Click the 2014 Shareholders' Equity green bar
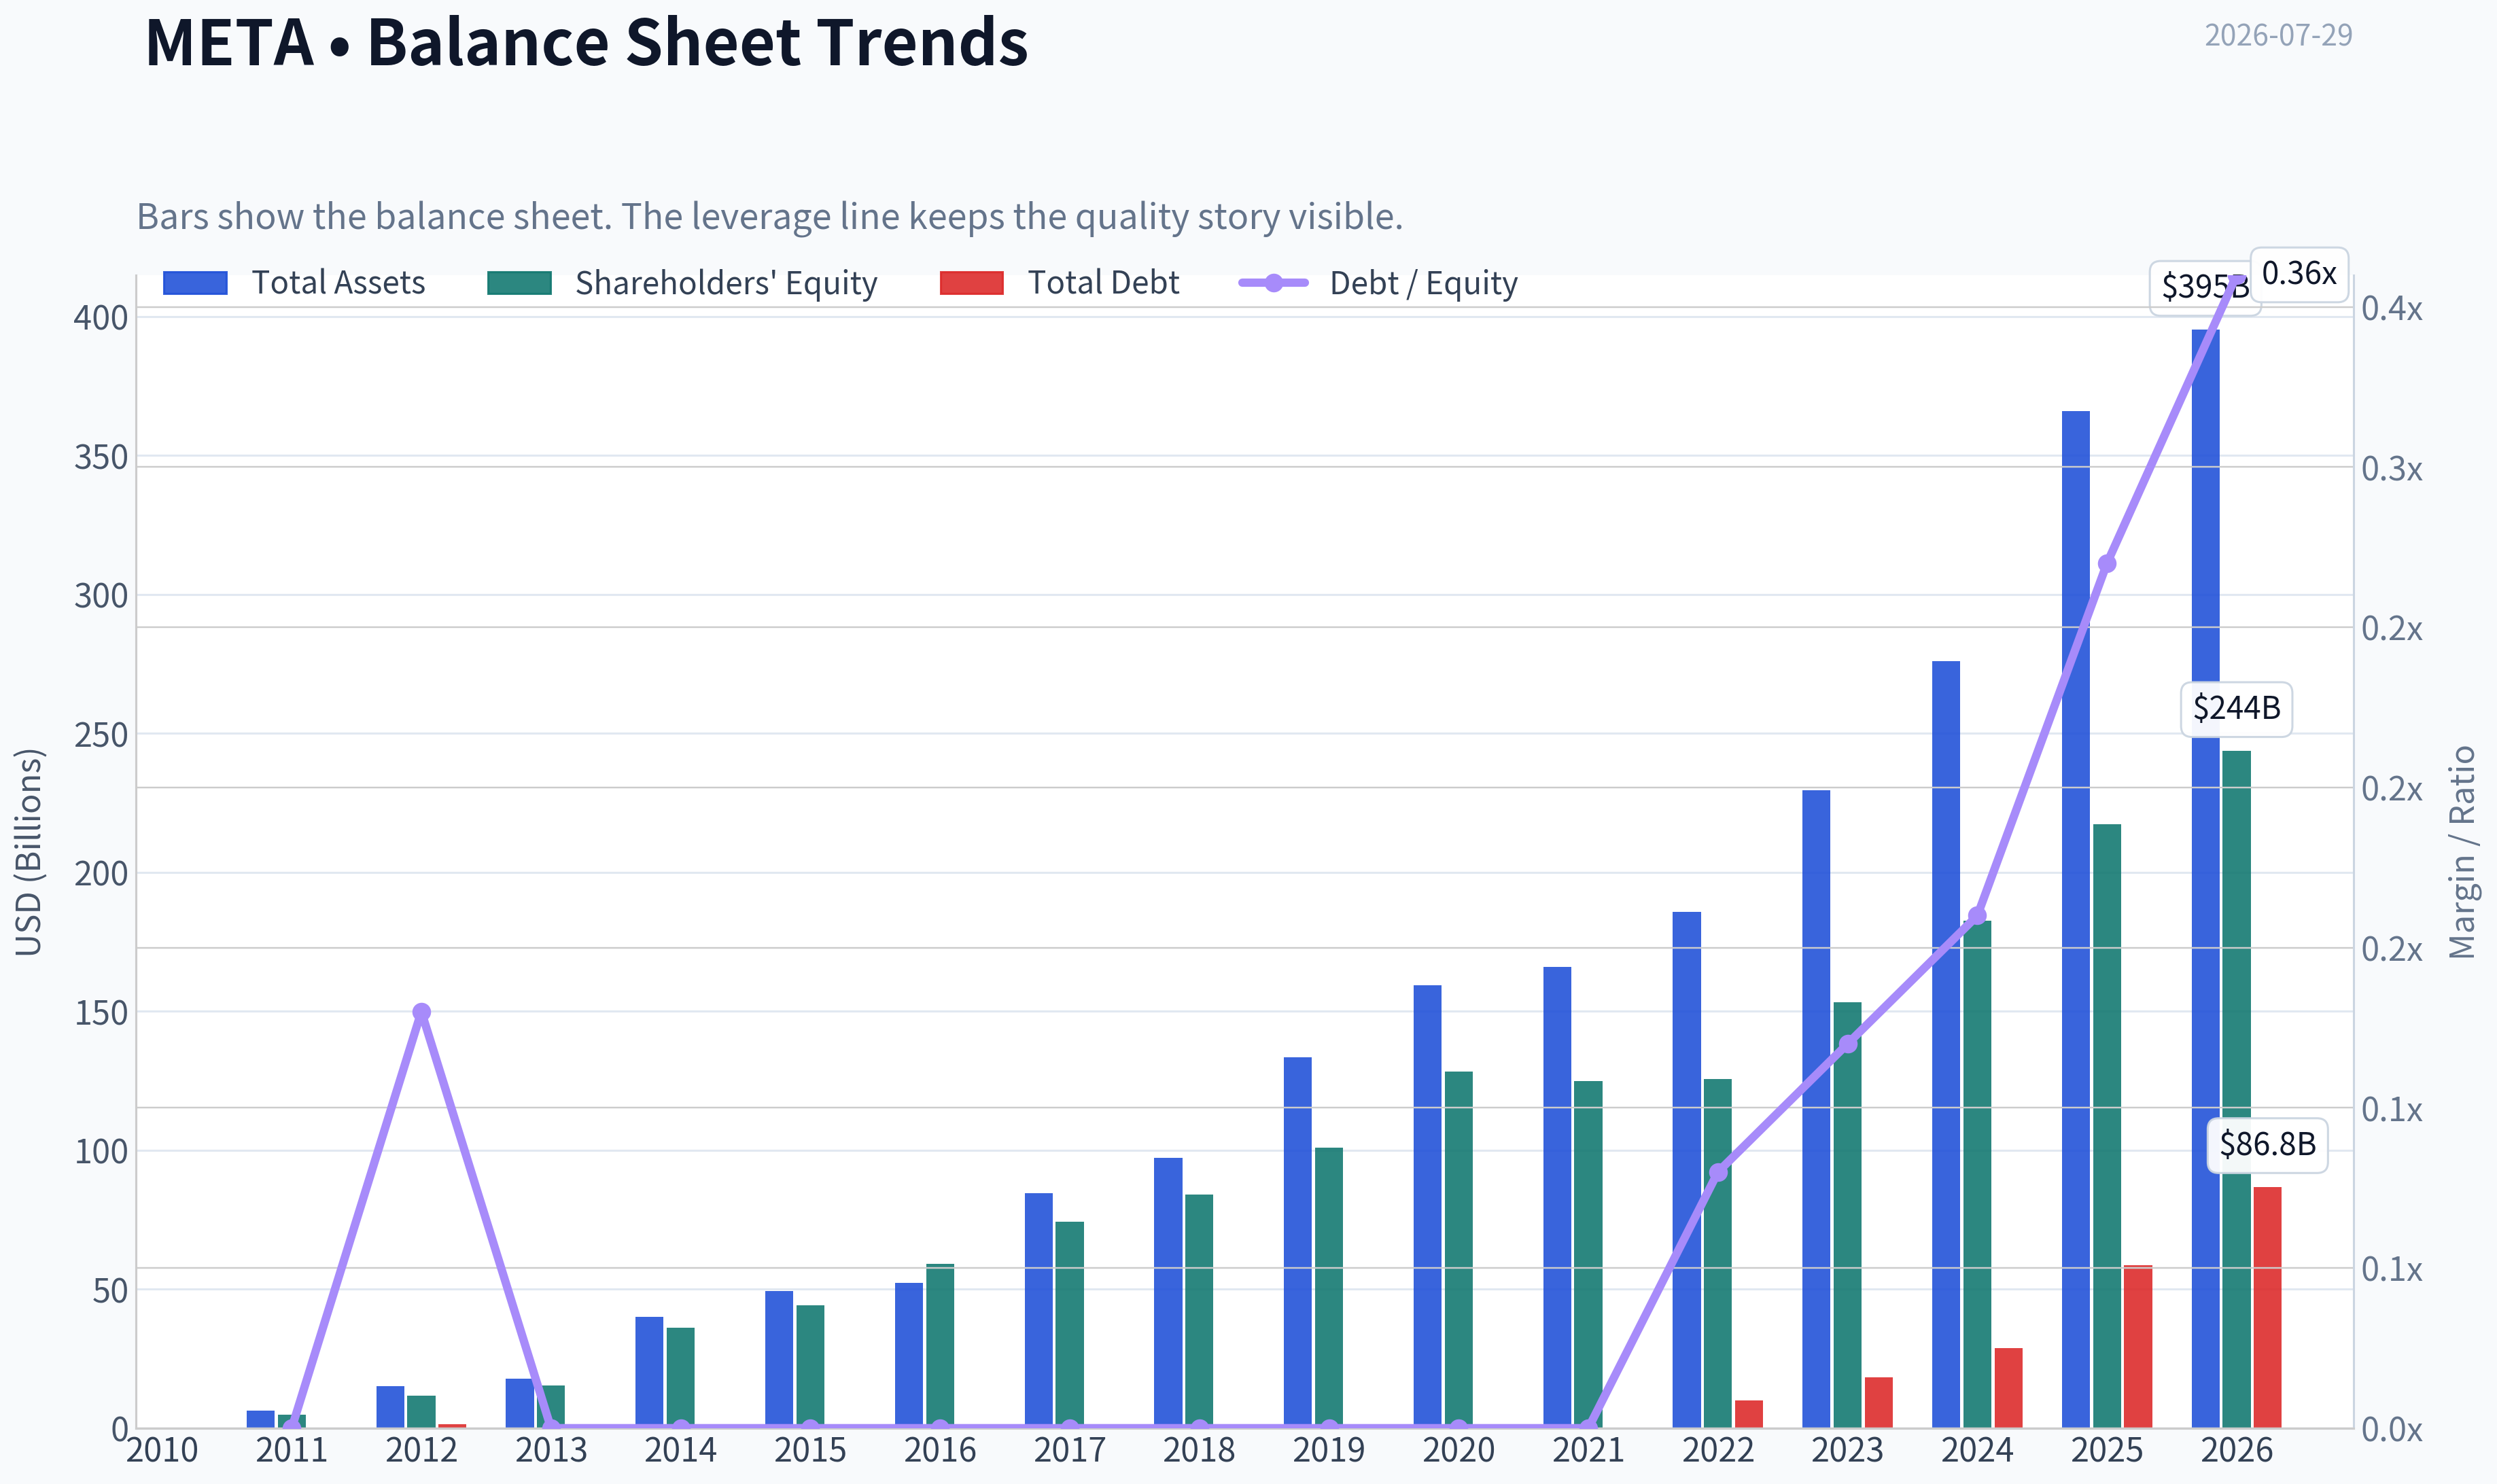2497x1484 pixels. click(680, 1377)
